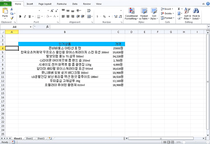Click the Delete cells button
This screenshot has width=210, height=144.
(x=167, y=13)
